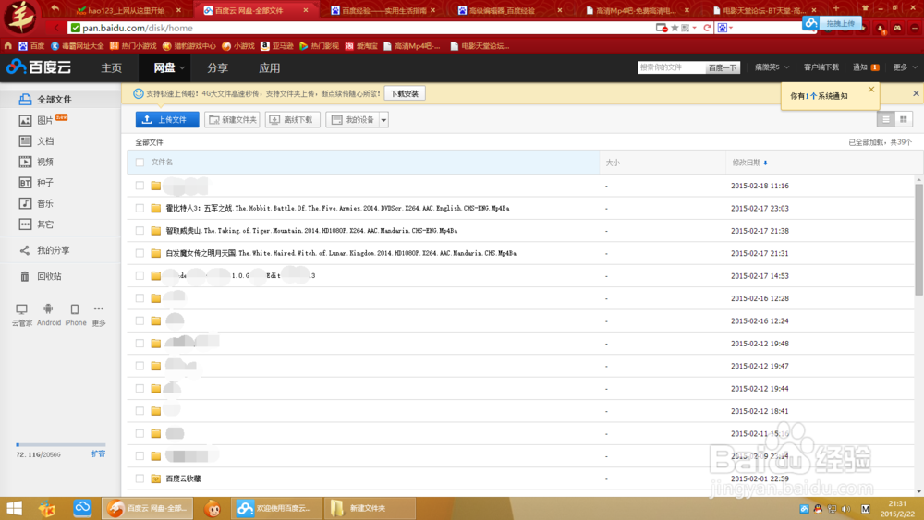The height and width of the screenshot is (520, 924).
Task: Click the browser back arrow
Action: [57, 28]
